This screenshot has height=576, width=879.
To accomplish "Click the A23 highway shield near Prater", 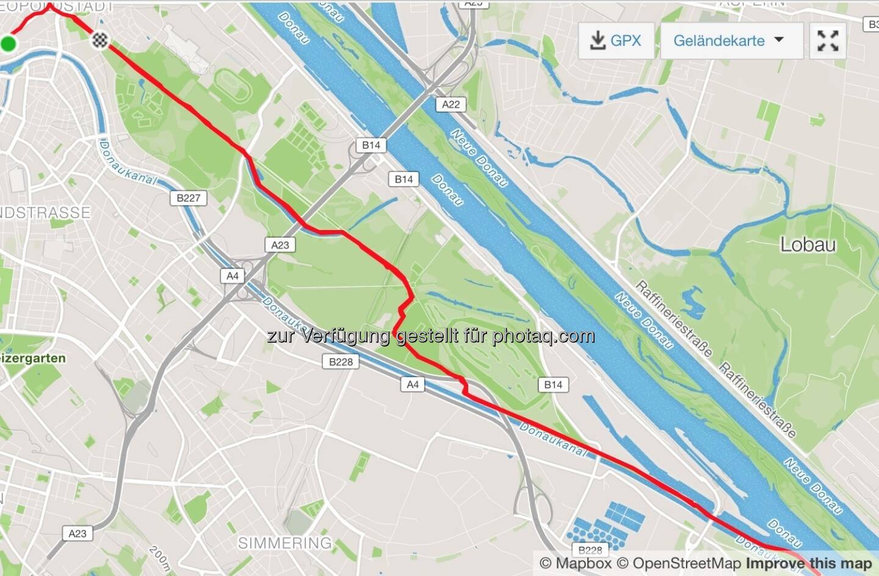I will pos(280,245).
